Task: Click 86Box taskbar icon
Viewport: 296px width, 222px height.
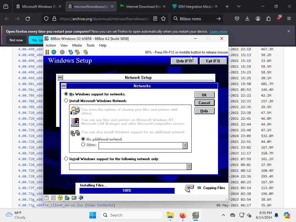Action: tap(195, 215)
